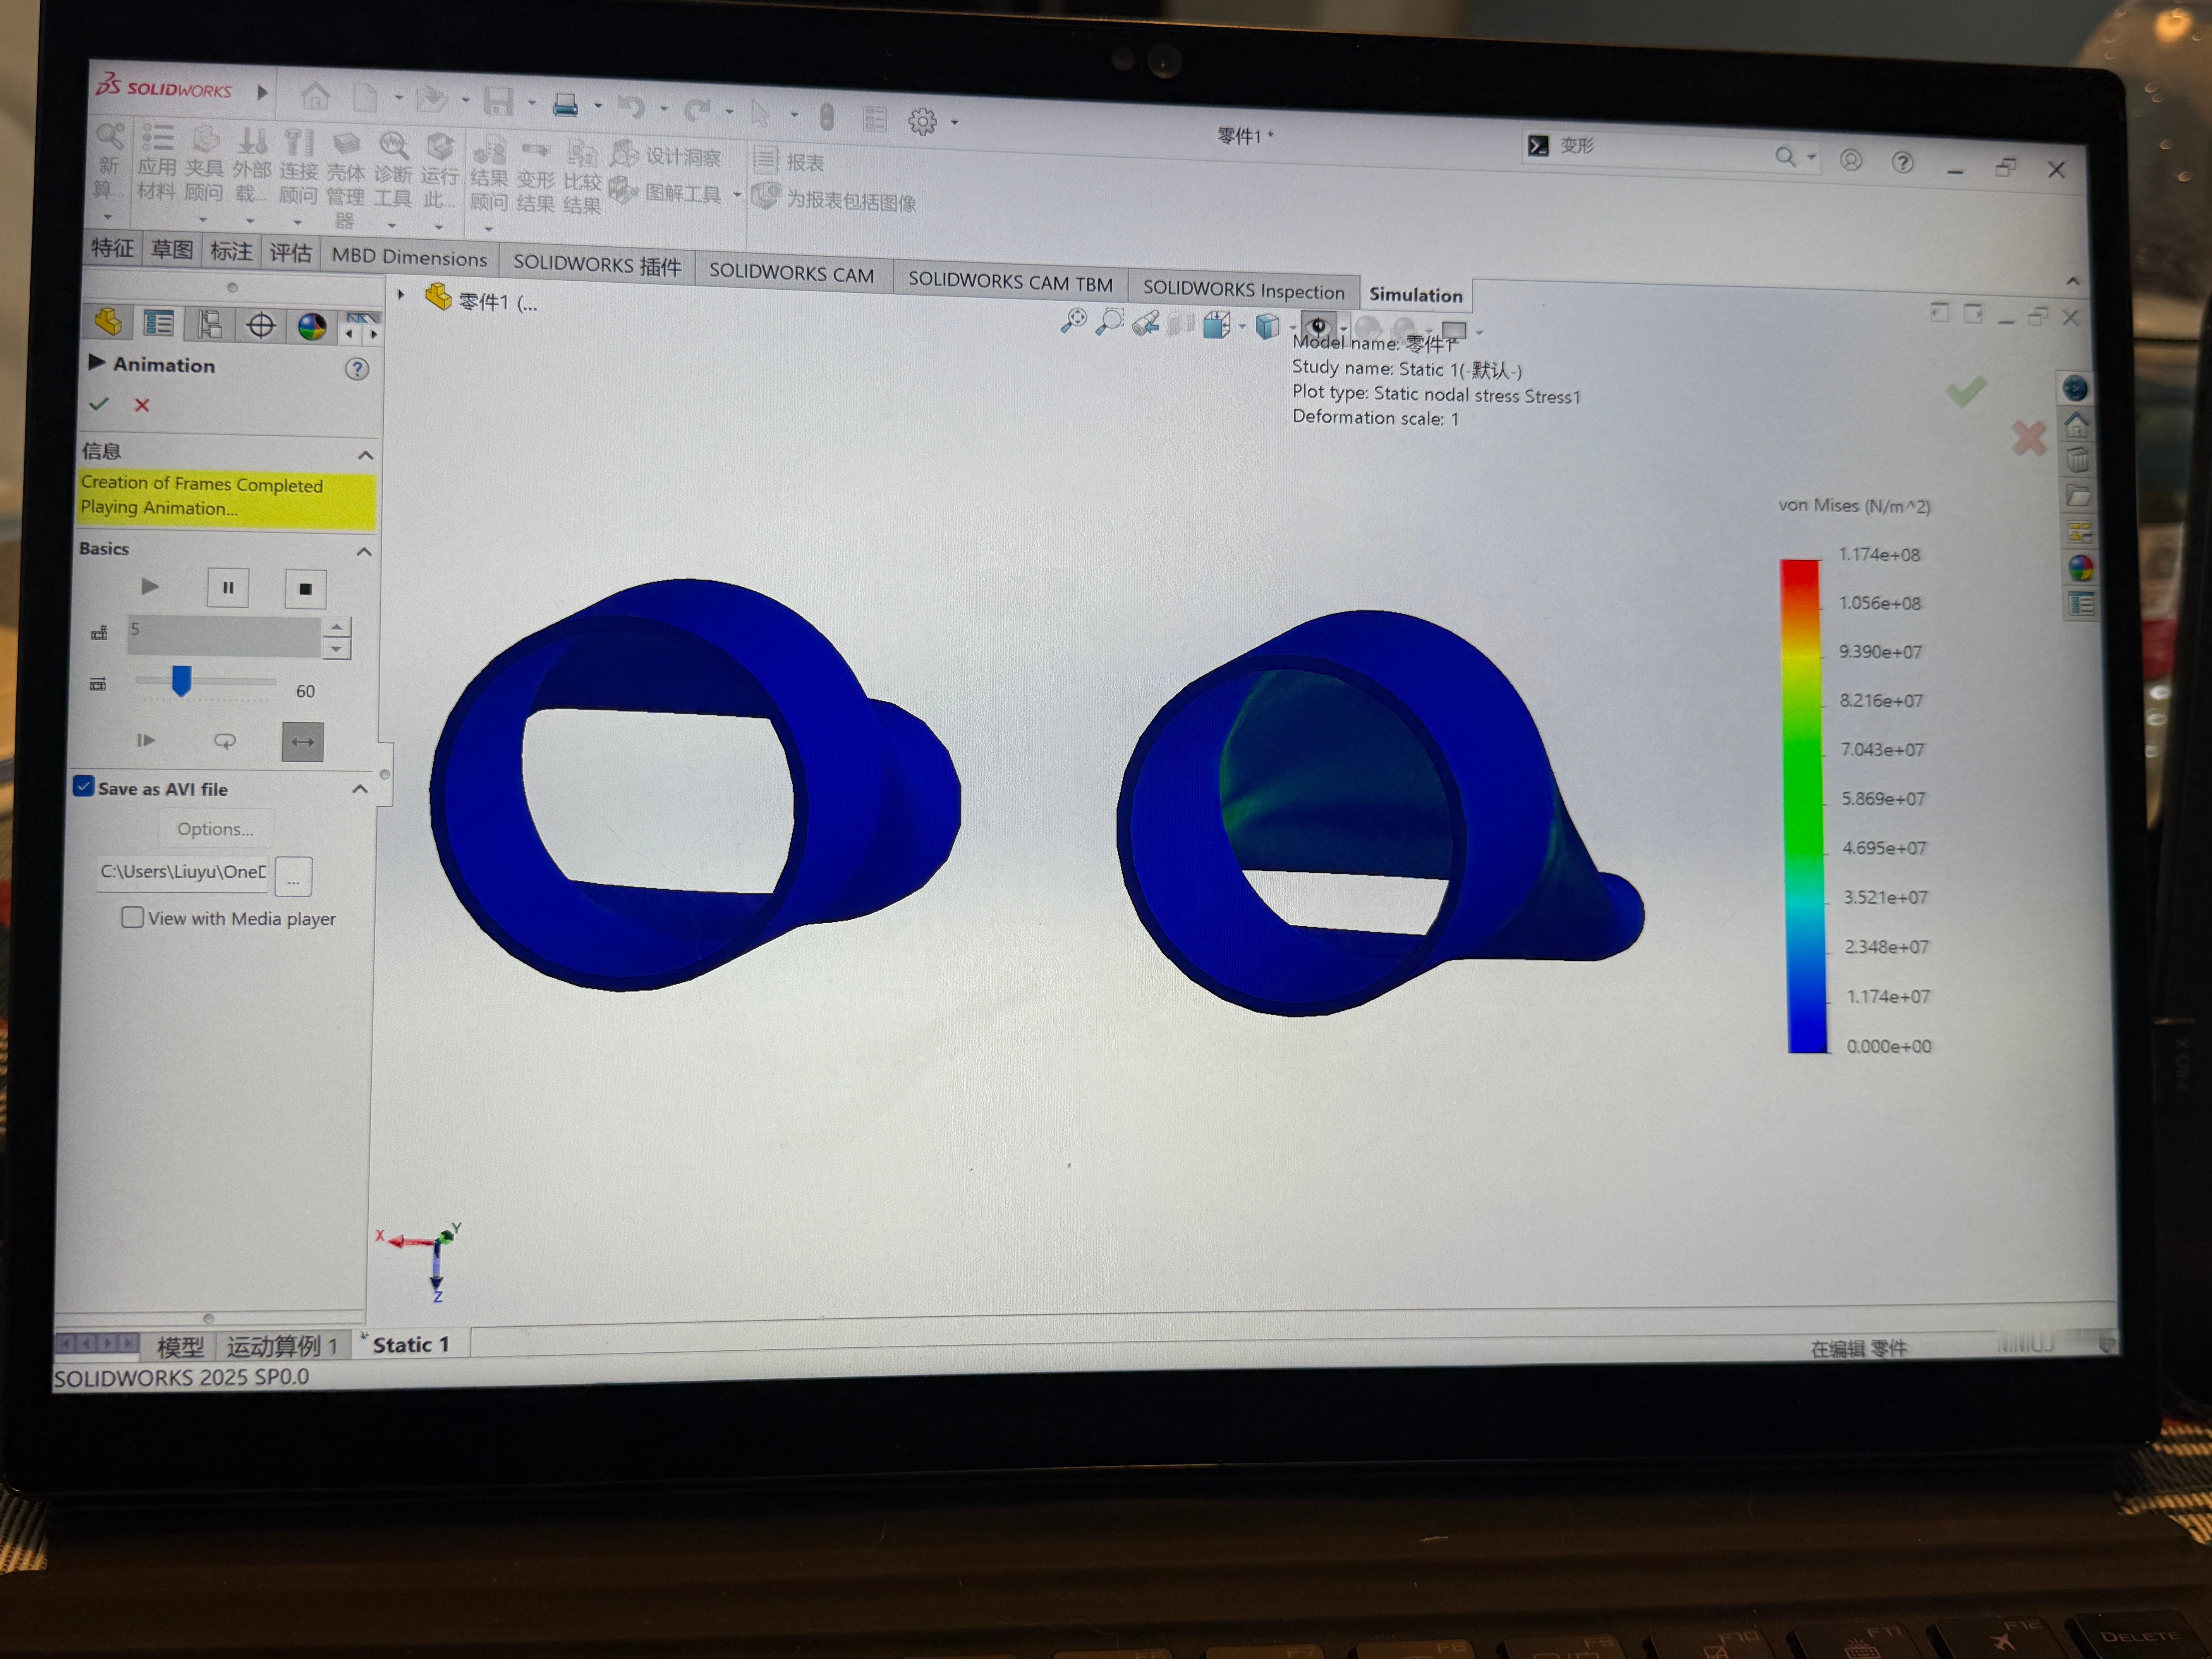Toggle the reciprocate playback mode icon
This screenshot has height=1659, width=2212.
[303, 742]
